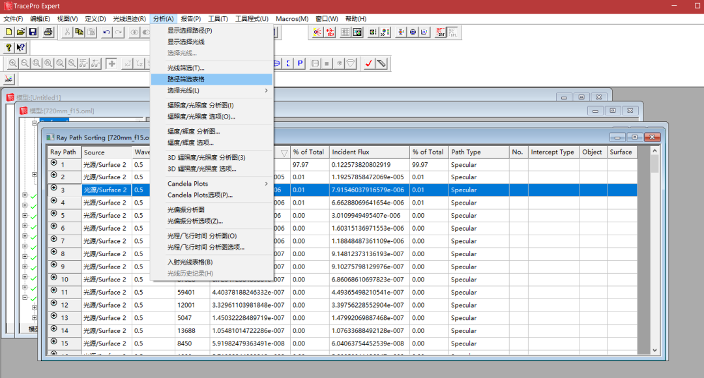The height and width of the screenshot is (378, 704).
Task: Click the Print icon in toolbar
Action: tap(48, 32)
